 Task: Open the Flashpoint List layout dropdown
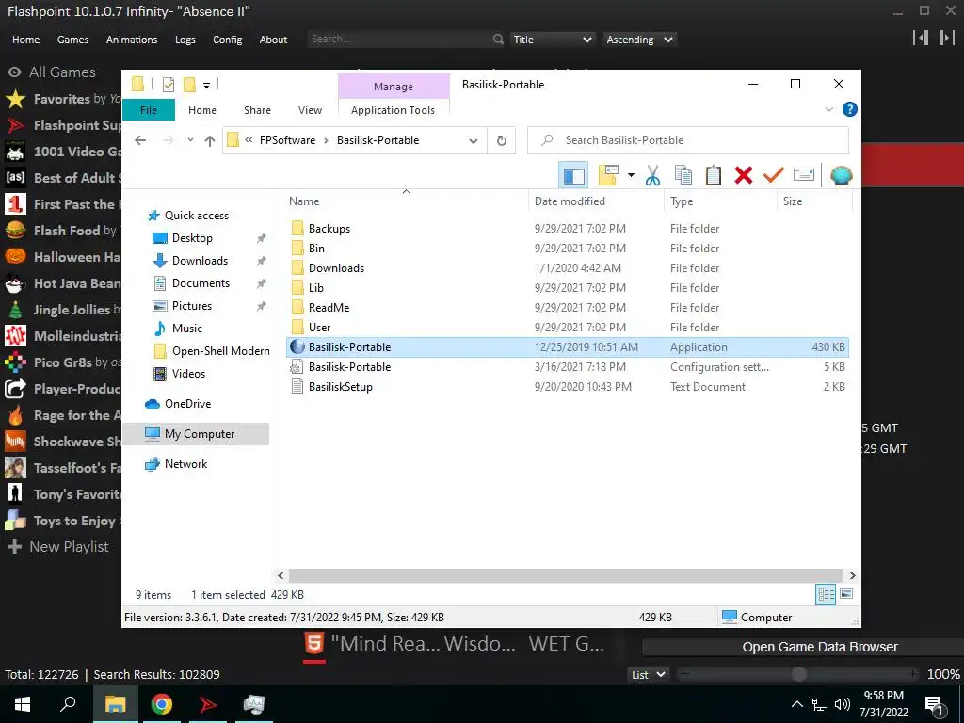pyautogui.click(x=648, y=674)
